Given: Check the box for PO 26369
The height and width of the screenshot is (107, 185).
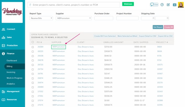Looking at the screenshot, I should (33, 47).
